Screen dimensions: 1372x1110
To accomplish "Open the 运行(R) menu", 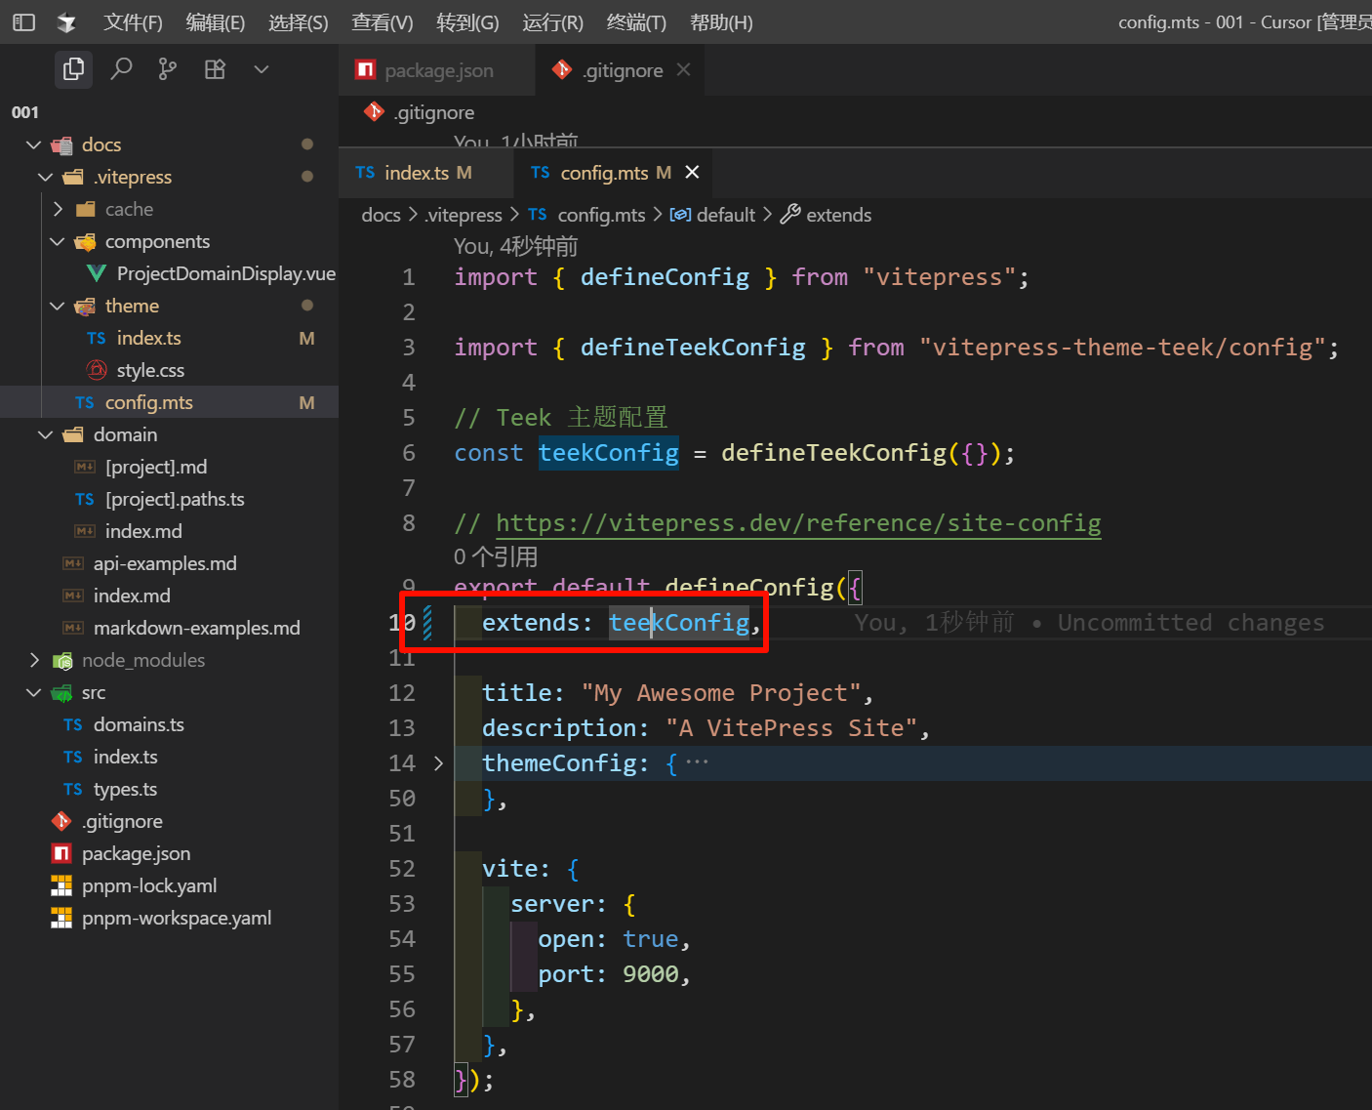I will (x=552, y=22).
